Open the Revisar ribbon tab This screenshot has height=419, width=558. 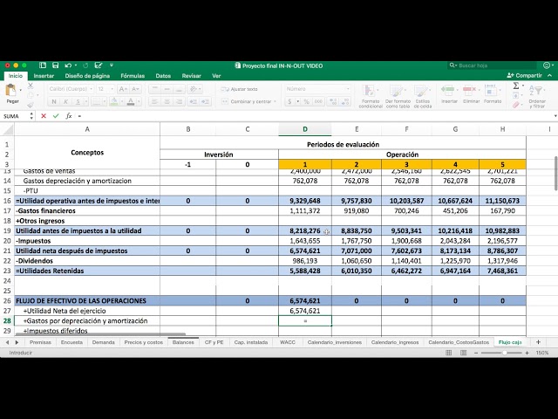[192, 76]
